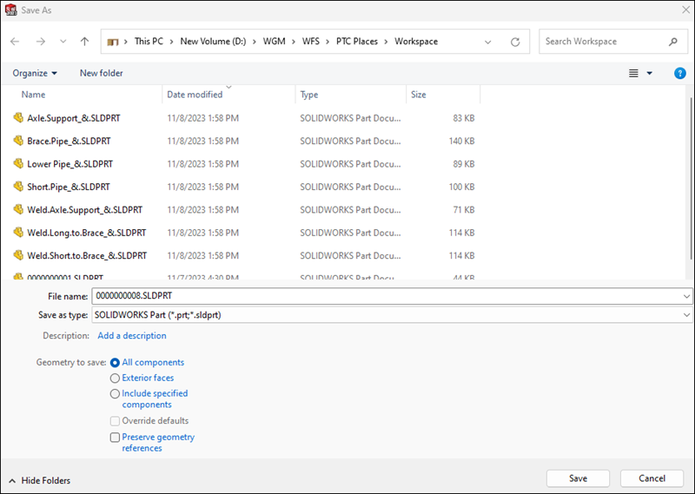This screenshot has height=494, width=695.
Task: Collapse the folder pane with Hide Folders
Action: pos(39,480)
